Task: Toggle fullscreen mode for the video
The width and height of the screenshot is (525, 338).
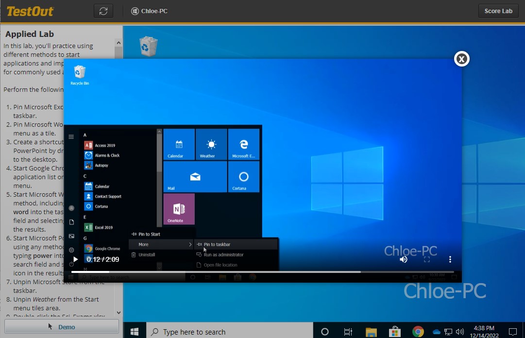Action: click(x=427, y=259)
